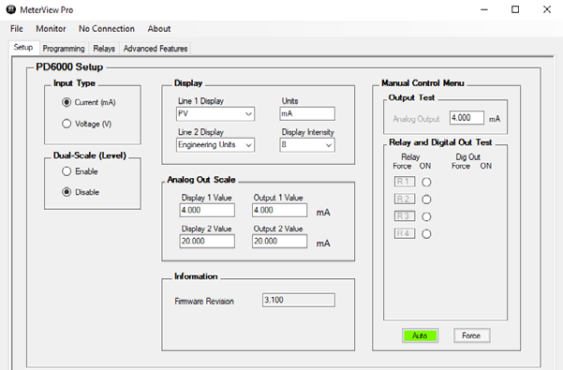Open the No Connection menu
This screenshot has height=370, width=563.
107,29
